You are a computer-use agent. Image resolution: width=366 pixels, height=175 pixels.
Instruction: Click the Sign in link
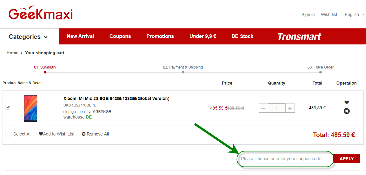coord(308,15)
